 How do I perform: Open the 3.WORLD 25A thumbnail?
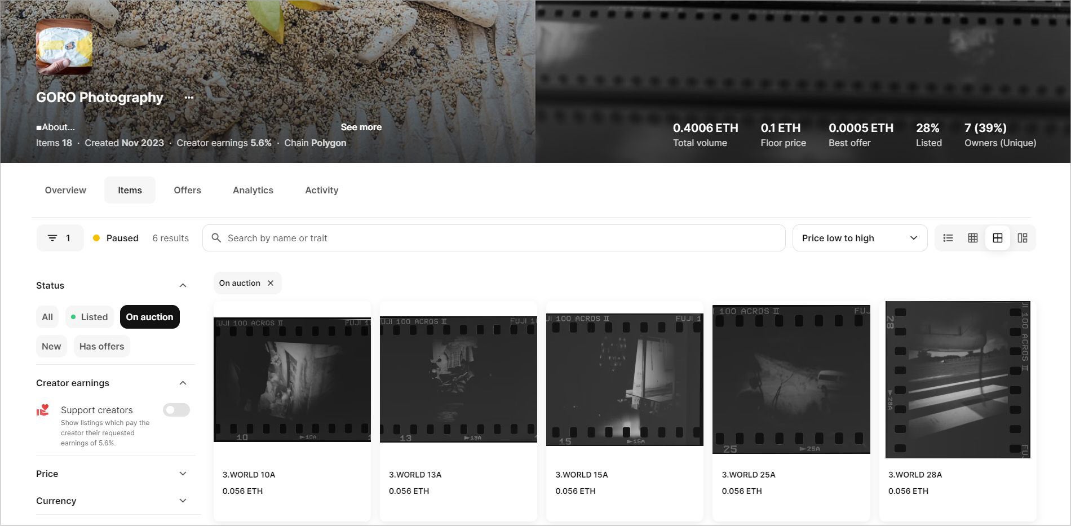click(x=791, y=379)
